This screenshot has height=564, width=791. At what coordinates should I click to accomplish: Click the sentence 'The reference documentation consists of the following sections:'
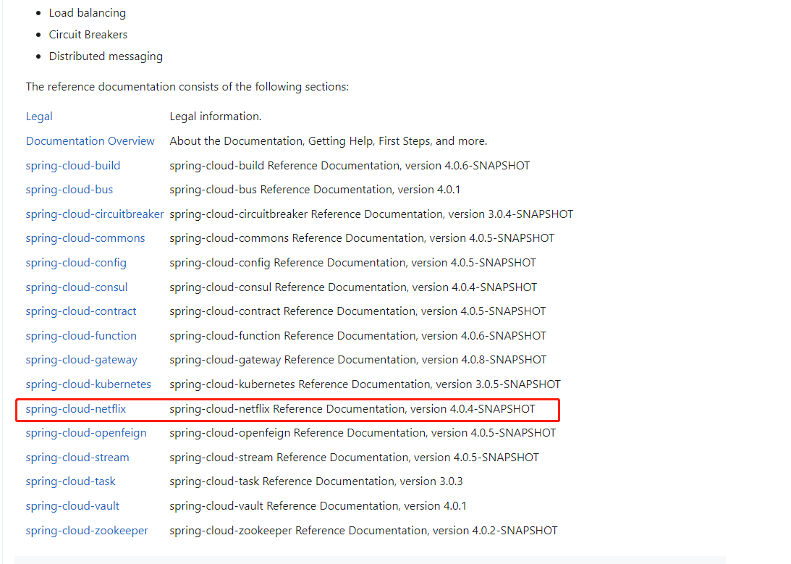pyautogui.click(x=187, y=87)
